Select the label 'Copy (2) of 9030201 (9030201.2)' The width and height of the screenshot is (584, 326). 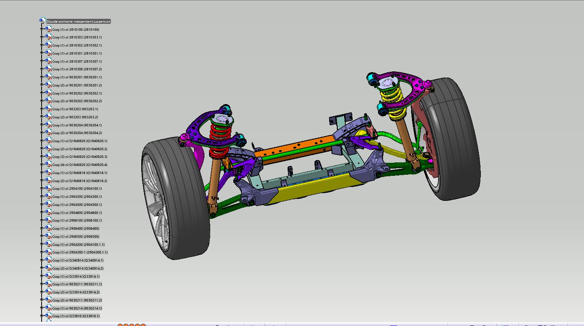(x=77, y=85)
